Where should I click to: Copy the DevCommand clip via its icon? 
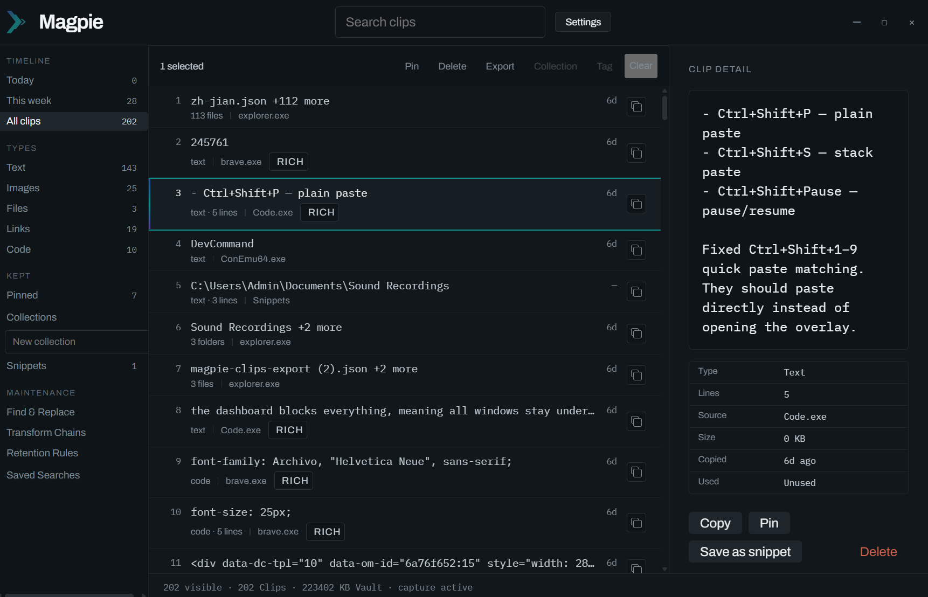point(636,250)
